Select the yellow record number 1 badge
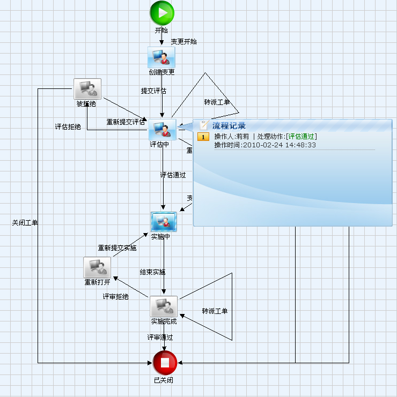 pyautogui.click(x=203, y=137)
